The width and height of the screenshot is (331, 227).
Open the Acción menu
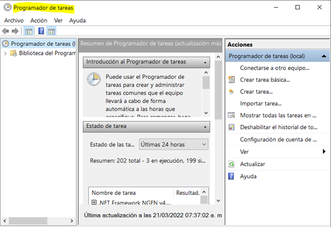[x=39, y=20]
